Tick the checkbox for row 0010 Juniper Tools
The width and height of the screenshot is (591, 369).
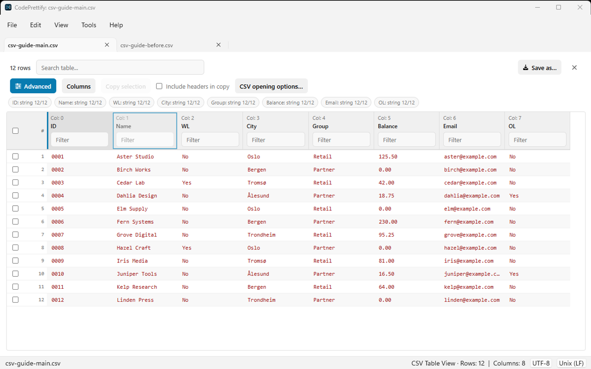15,274
